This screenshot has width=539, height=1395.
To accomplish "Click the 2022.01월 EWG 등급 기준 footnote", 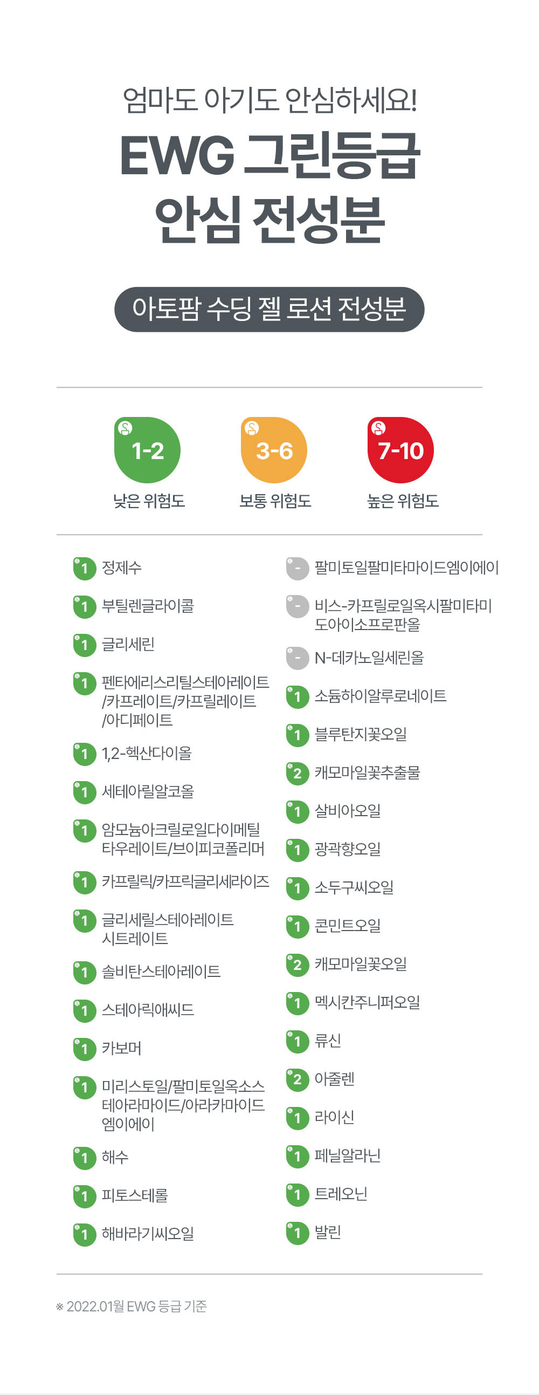I will click(x=132, y=1306).
